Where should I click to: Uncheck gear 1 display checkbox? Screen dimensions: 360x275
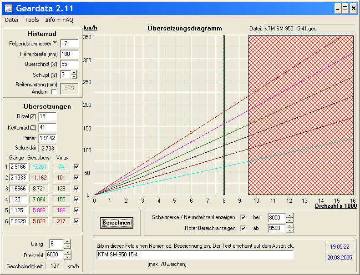76,167
